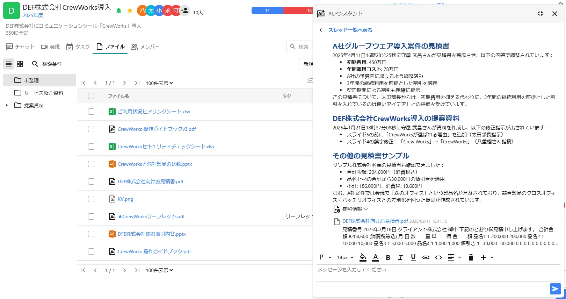Open paragraph style P dropdown
This screenshot has height=299, width=566.
coord(325,257)
